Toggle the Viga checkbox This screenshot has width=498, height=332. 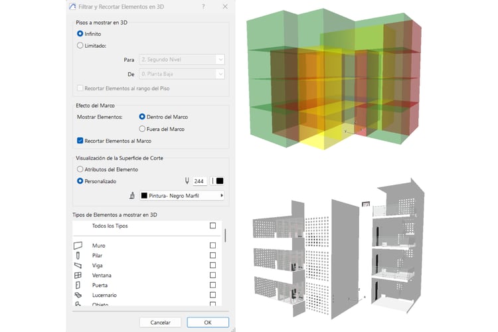pos(212,265)
